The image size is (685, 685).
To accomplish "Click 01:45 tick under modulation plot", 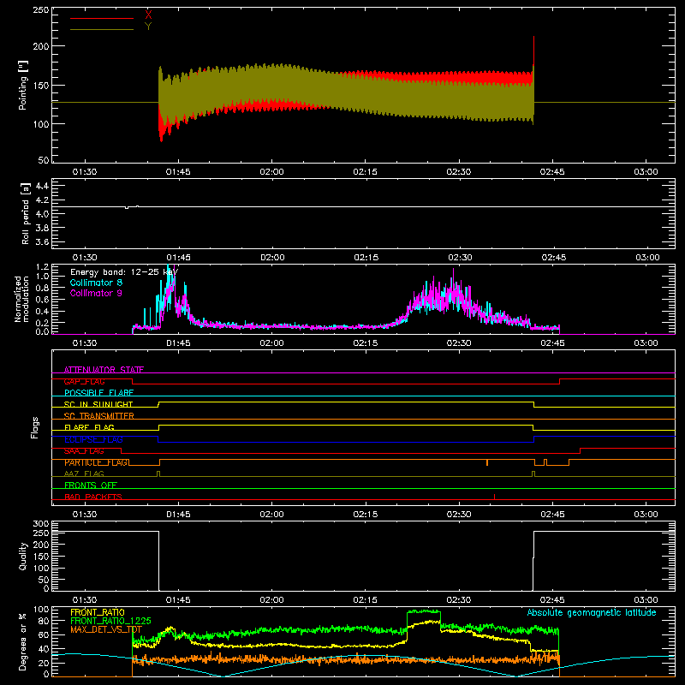I will 178,343.
